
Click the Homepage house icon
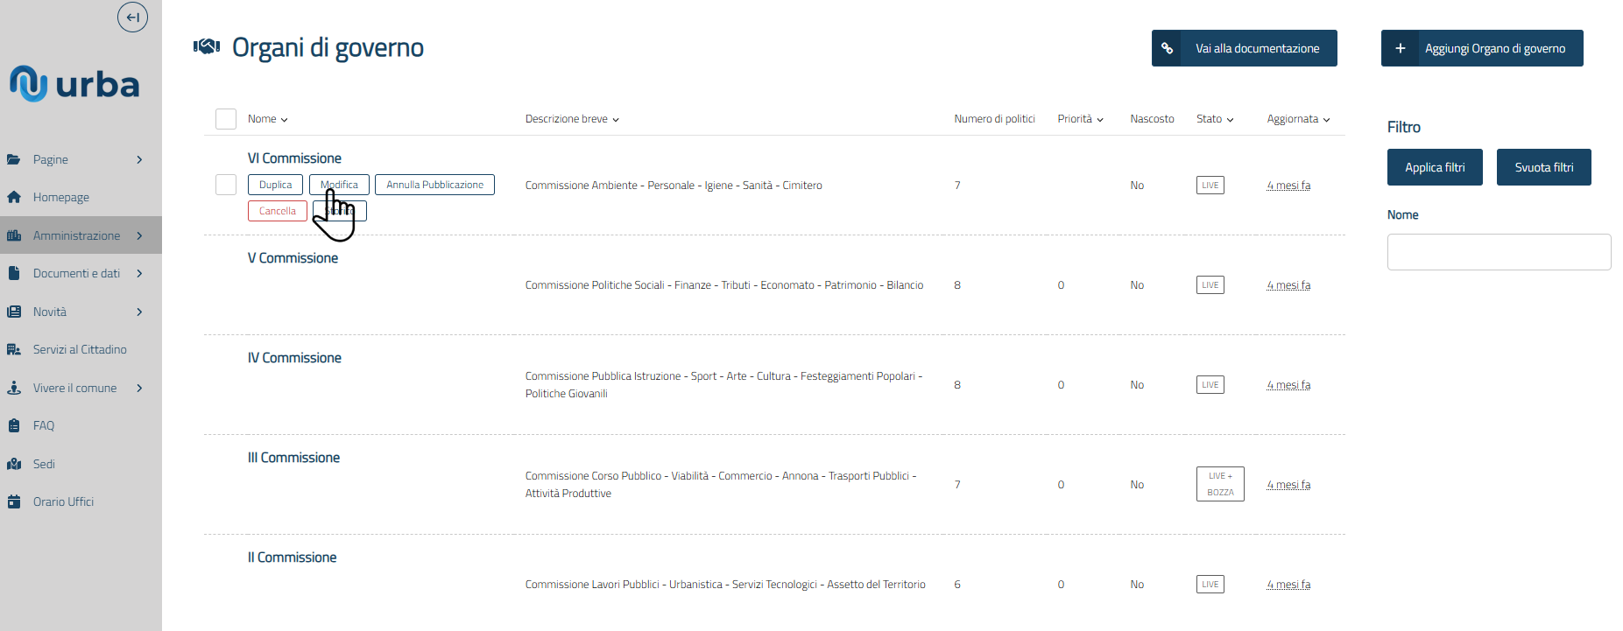coord(14,197)
